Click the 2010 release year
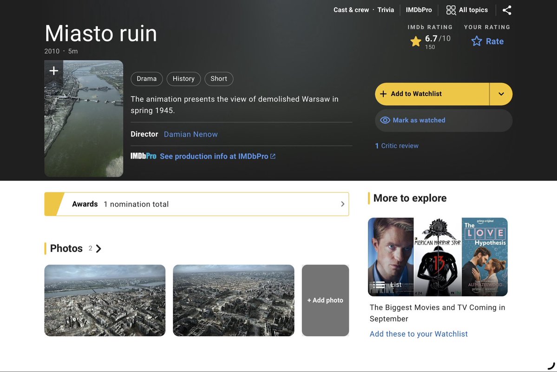557x372 pixels. [52, 51]
